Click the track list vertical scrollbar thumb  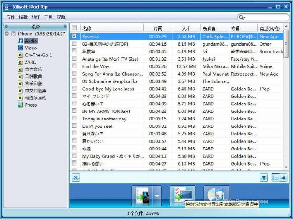[x=286, y=44]
